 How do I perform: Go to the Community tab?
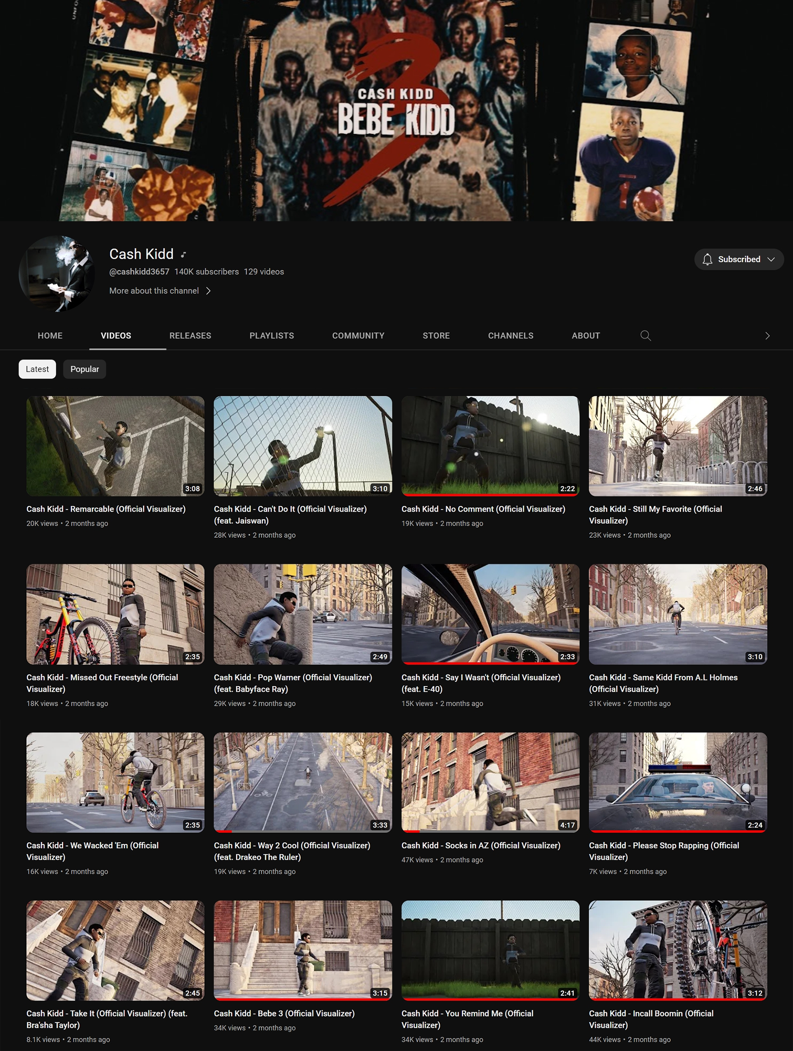[358, 336]
